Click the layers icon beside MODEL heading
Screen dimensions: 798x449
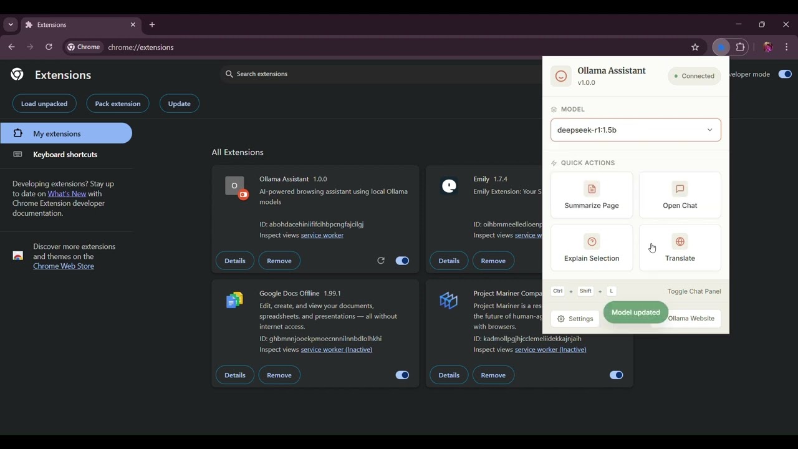[x=554, y=110]
